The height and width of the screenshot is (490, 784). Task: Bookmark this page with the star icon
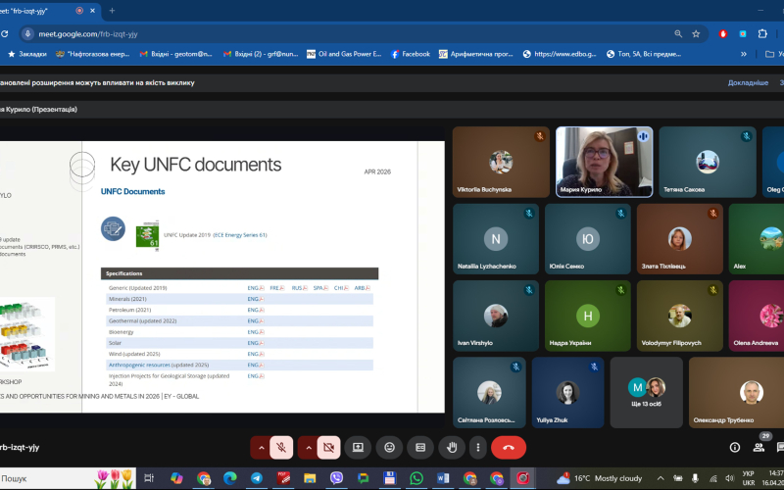(696, 34)
